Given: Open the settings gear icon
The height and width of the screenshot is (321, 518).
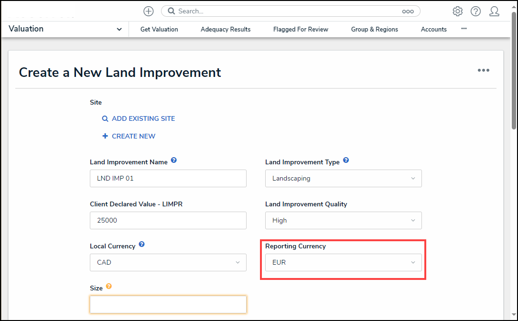Looking at the screenshot, I should pos(457,11).
